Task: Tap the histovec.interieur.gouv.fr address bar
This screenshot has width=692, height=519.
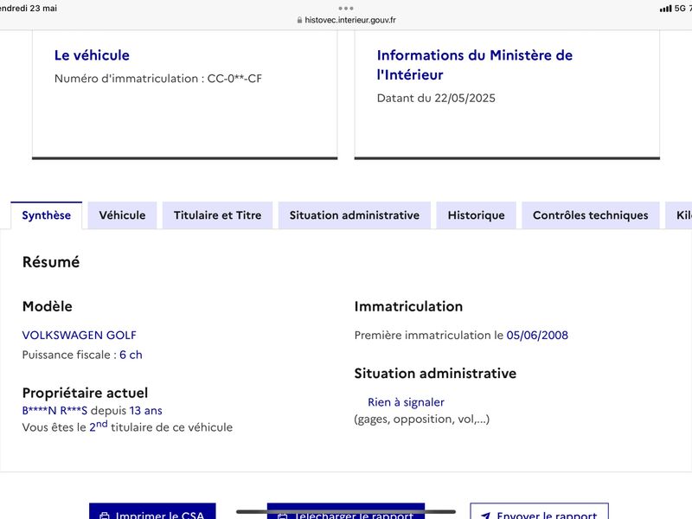Action: coord(346,20)
